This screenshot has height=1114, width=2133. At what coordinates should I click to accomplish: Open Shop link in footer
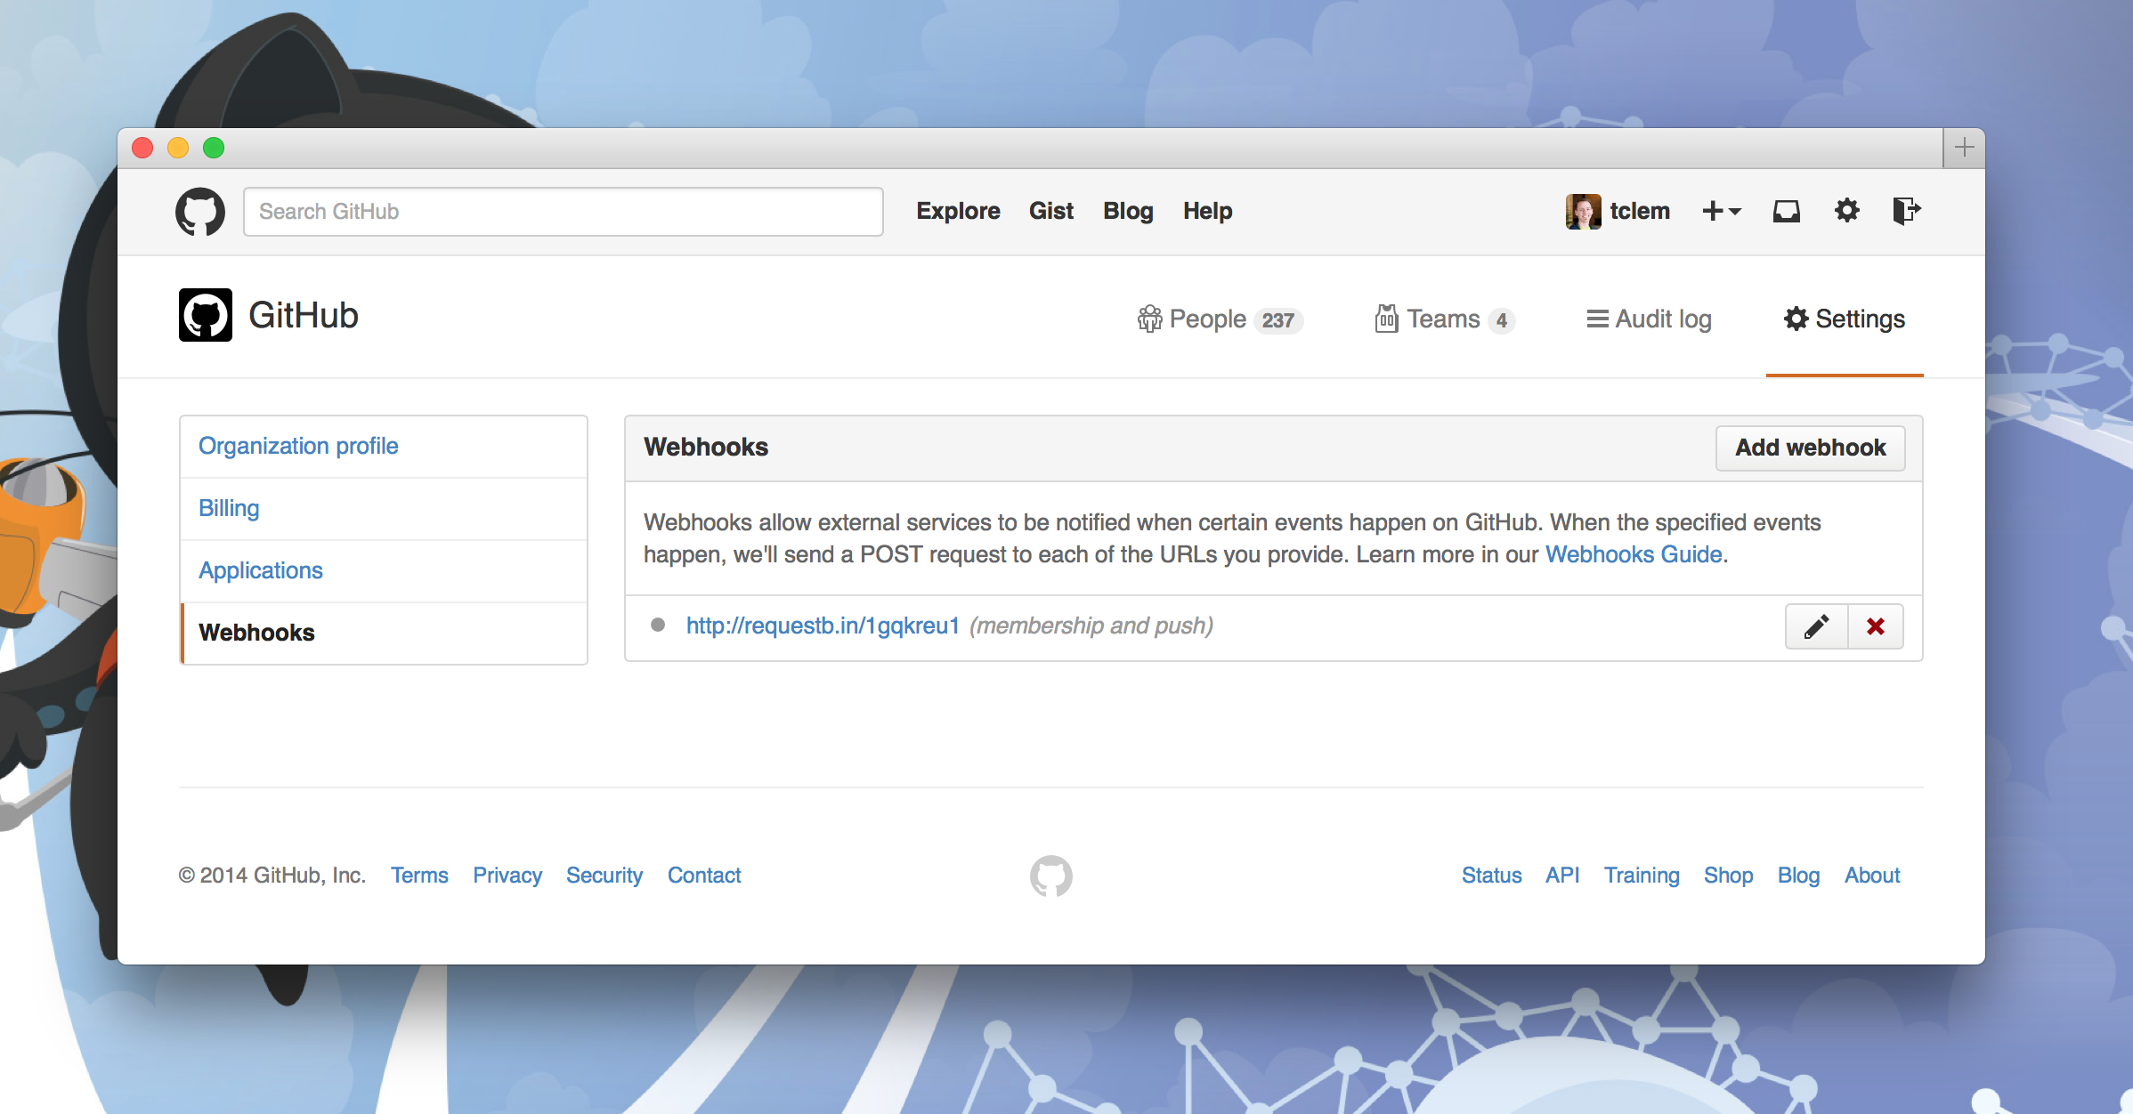(x=1728, y=876)
